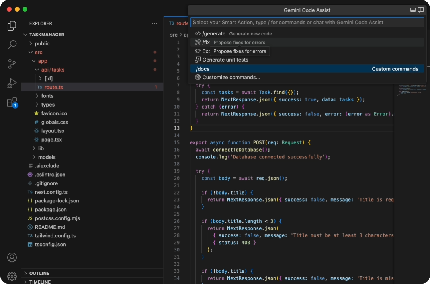Open the .aiexclude file
The height and width of the screenshot is (284, 430).
[x=92, y=166]
